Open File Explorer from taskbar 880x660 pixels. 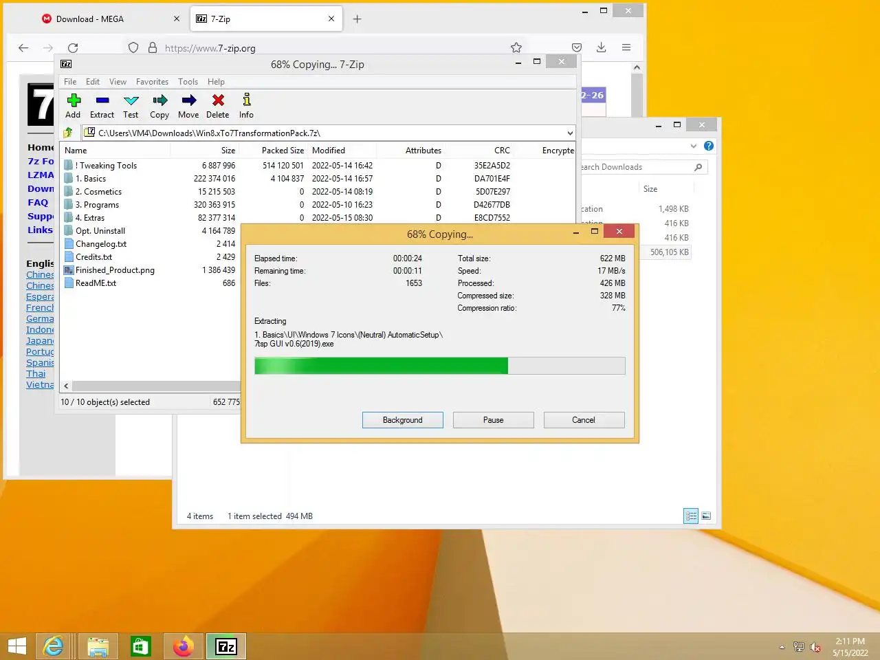pos(98,646)
